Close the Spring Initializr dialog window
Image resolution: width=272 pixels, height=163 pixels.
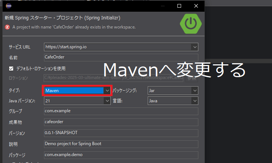click(x=196, y=6)
